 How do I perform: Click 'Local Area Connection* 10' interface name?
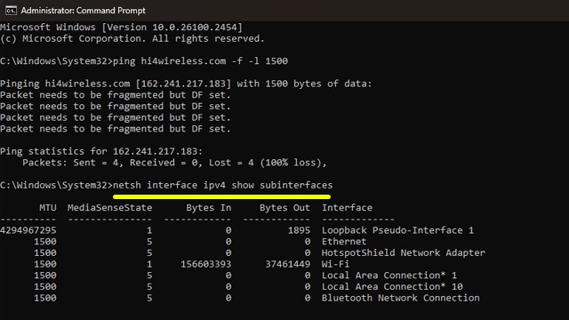click(392, 286)
